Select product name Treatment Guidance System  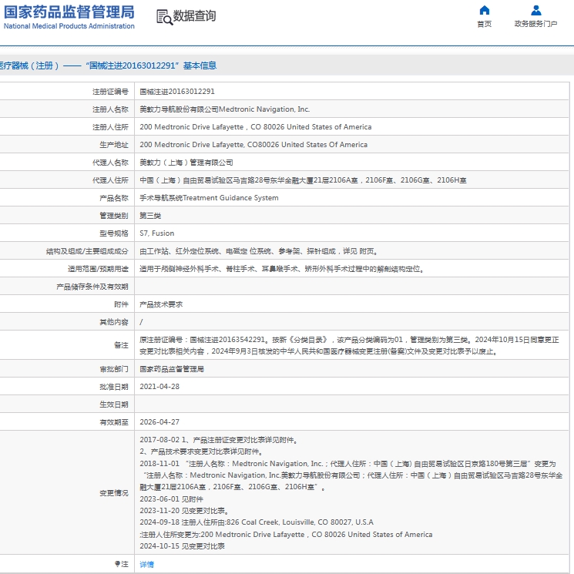click(209, 198)
